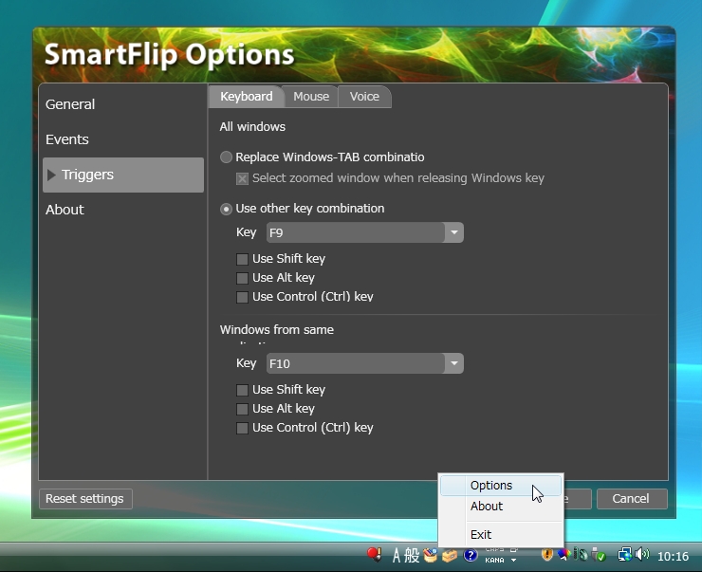Screen dimensions: 702x572
Task: Click the Safely Remove Hardware USB icon
Action: (599, 555)
